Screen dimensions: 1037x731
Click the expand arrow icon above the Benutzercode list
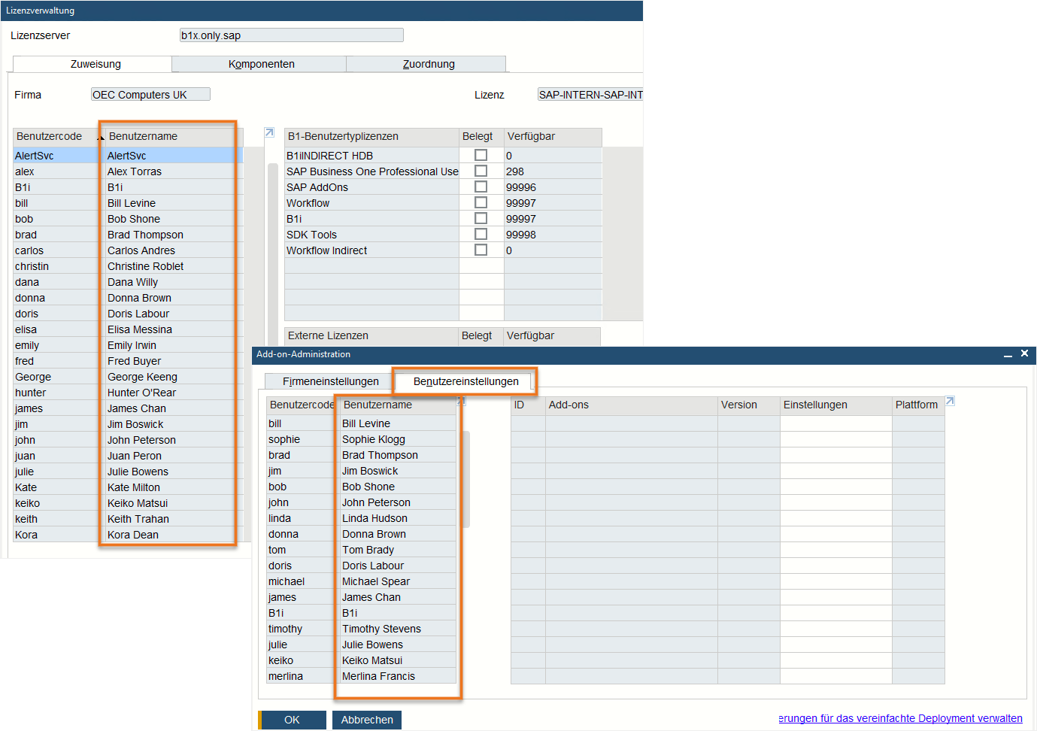[268, 132]
